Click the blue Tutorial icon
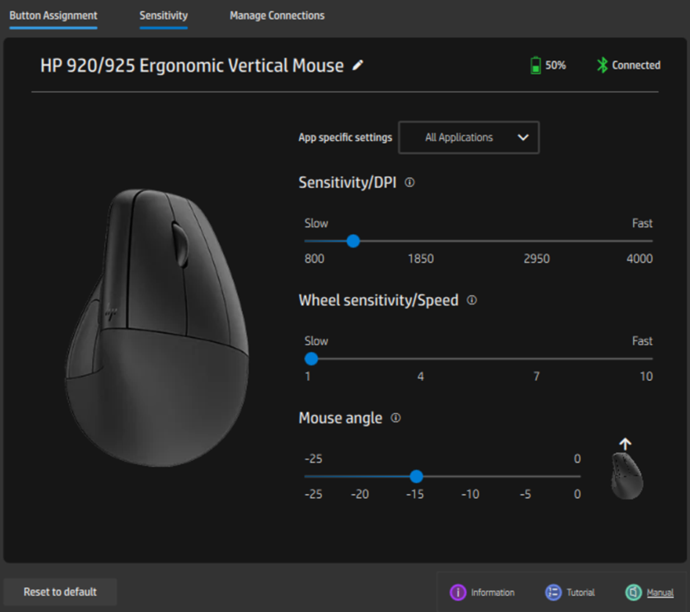This screenshot has height=612, width=690. tap(553, 592)
